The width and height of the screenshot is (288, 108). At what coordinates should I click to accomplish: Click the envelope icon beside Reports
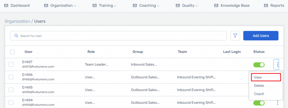pyautogui.click(x=266, y=6)
